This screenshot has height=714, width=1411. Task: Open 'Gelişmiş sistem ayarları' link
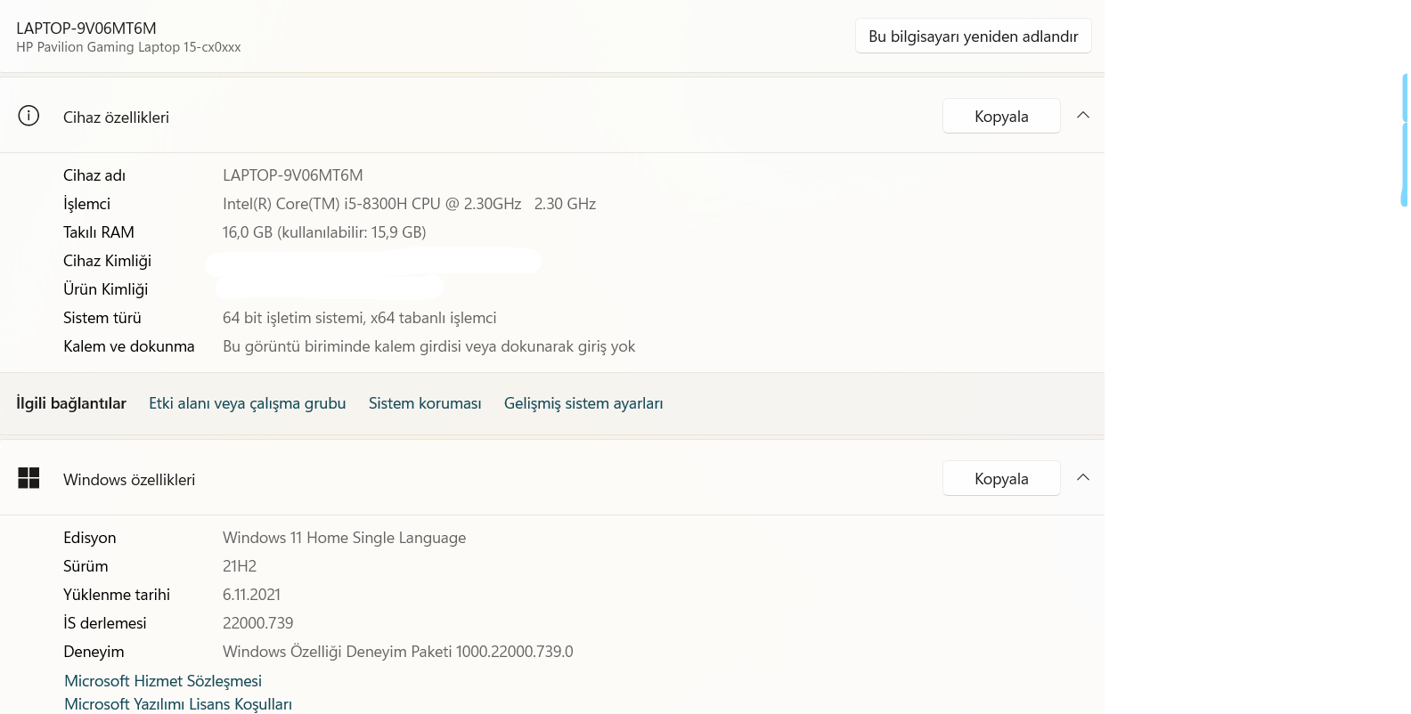pos(583,403)
